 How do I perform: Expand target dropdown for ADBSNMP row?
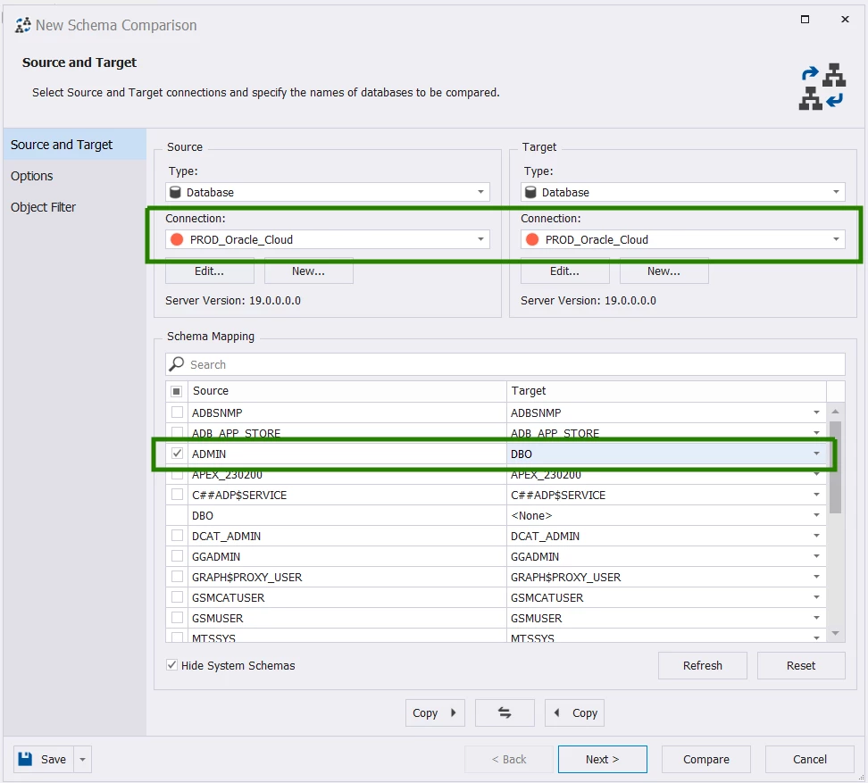tap(816, 412)
